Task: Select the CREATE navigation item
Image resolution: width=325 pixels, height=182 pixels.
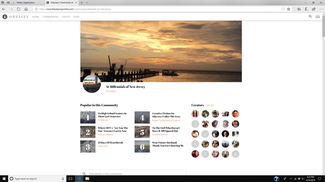Action: pyautogui.click(x=66, y=17)
